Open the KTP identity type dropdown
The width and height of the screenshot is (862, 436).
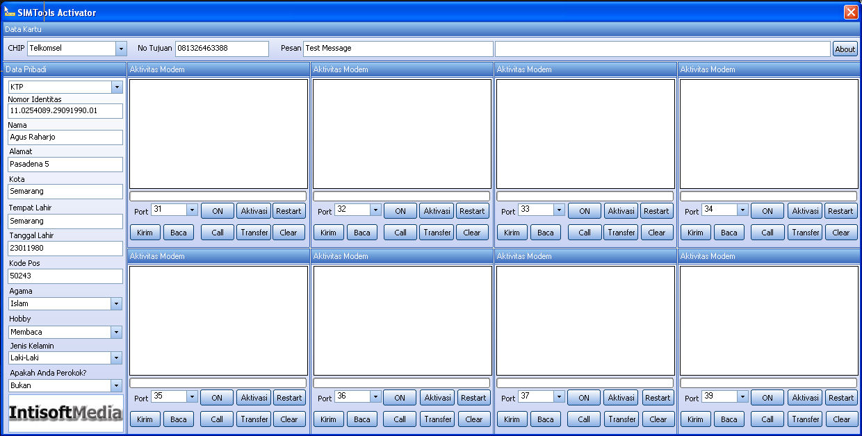(x=117, y=87)
